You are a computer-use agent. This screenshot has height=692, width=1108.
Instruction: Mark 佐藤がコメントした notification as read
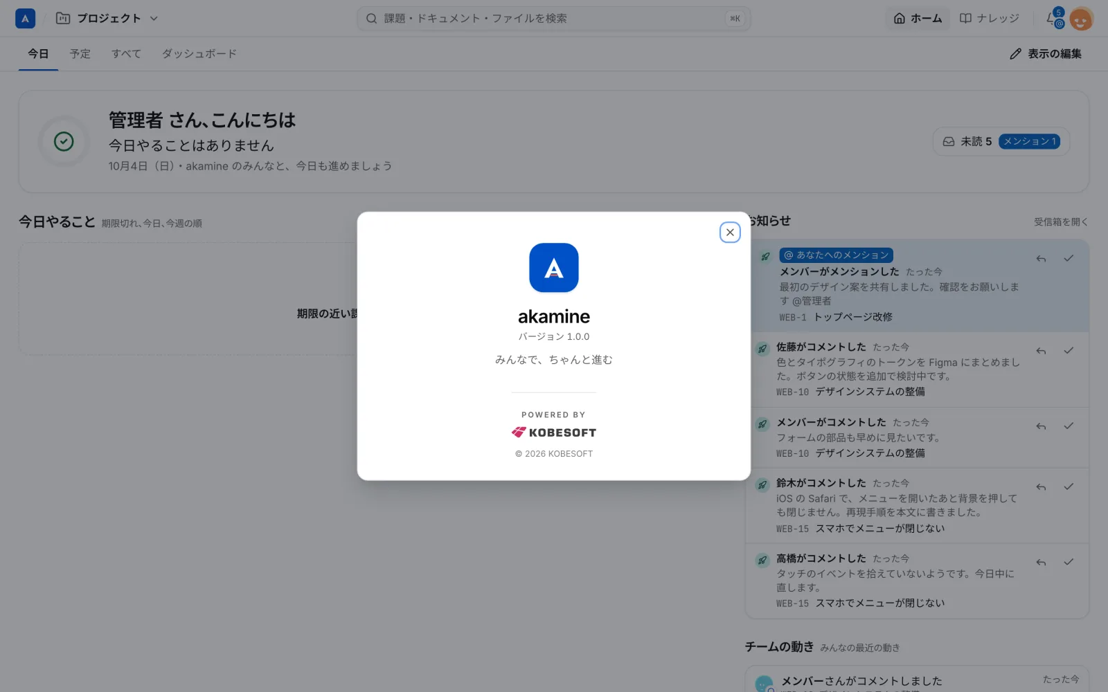pyautogui.click(x=1069, y=350)
